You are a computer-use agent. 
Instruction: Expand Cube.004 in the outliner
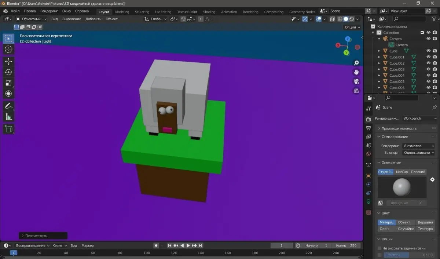pos(379,76)
